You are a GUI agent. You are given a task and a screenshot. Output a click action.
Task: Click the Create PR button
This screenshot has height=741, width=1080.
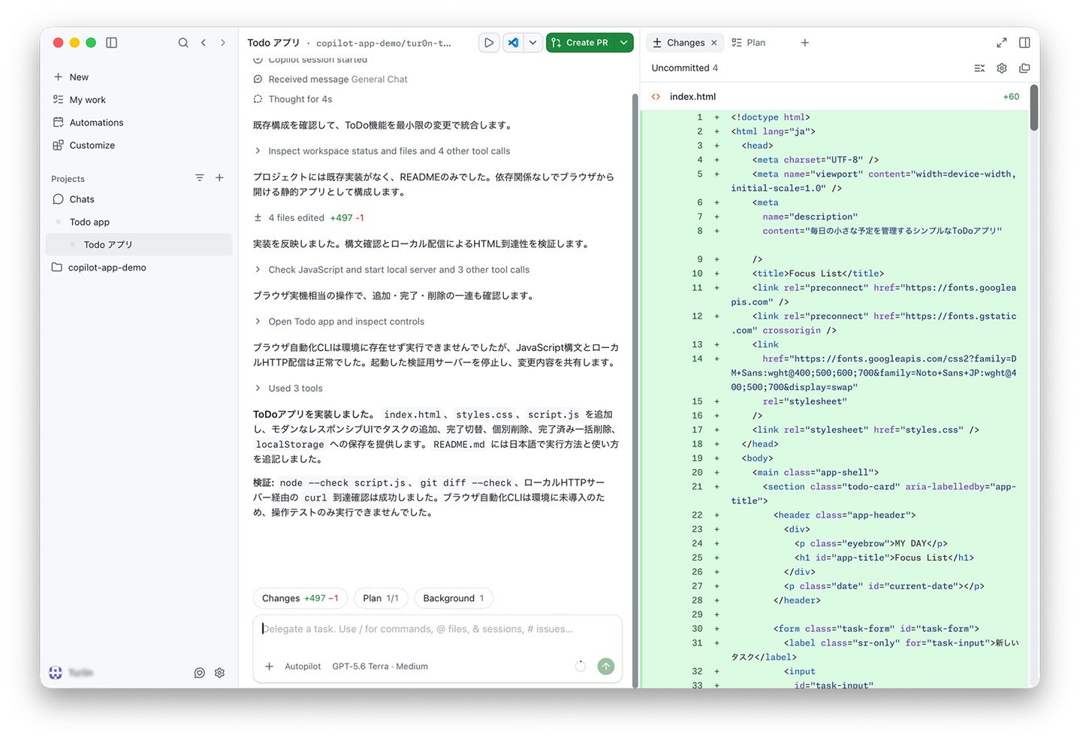[581, 43]
